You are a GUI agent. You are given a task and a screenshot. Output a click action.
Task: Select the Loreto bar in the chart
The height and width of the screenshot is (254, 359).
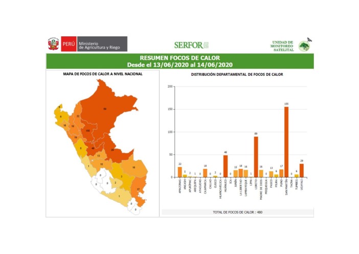256,157
